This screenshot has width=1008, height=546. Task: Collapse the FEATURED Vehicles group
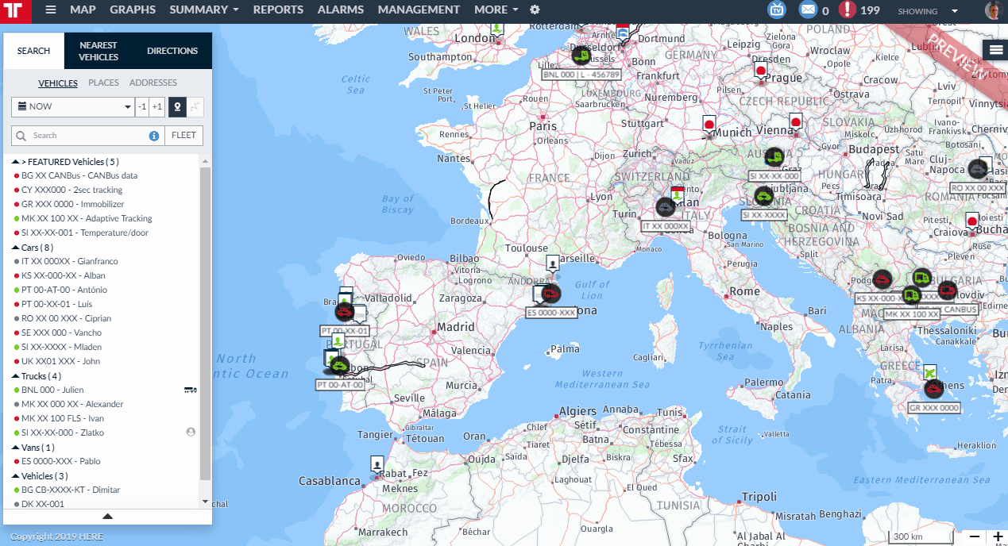(x=15, y=162)
